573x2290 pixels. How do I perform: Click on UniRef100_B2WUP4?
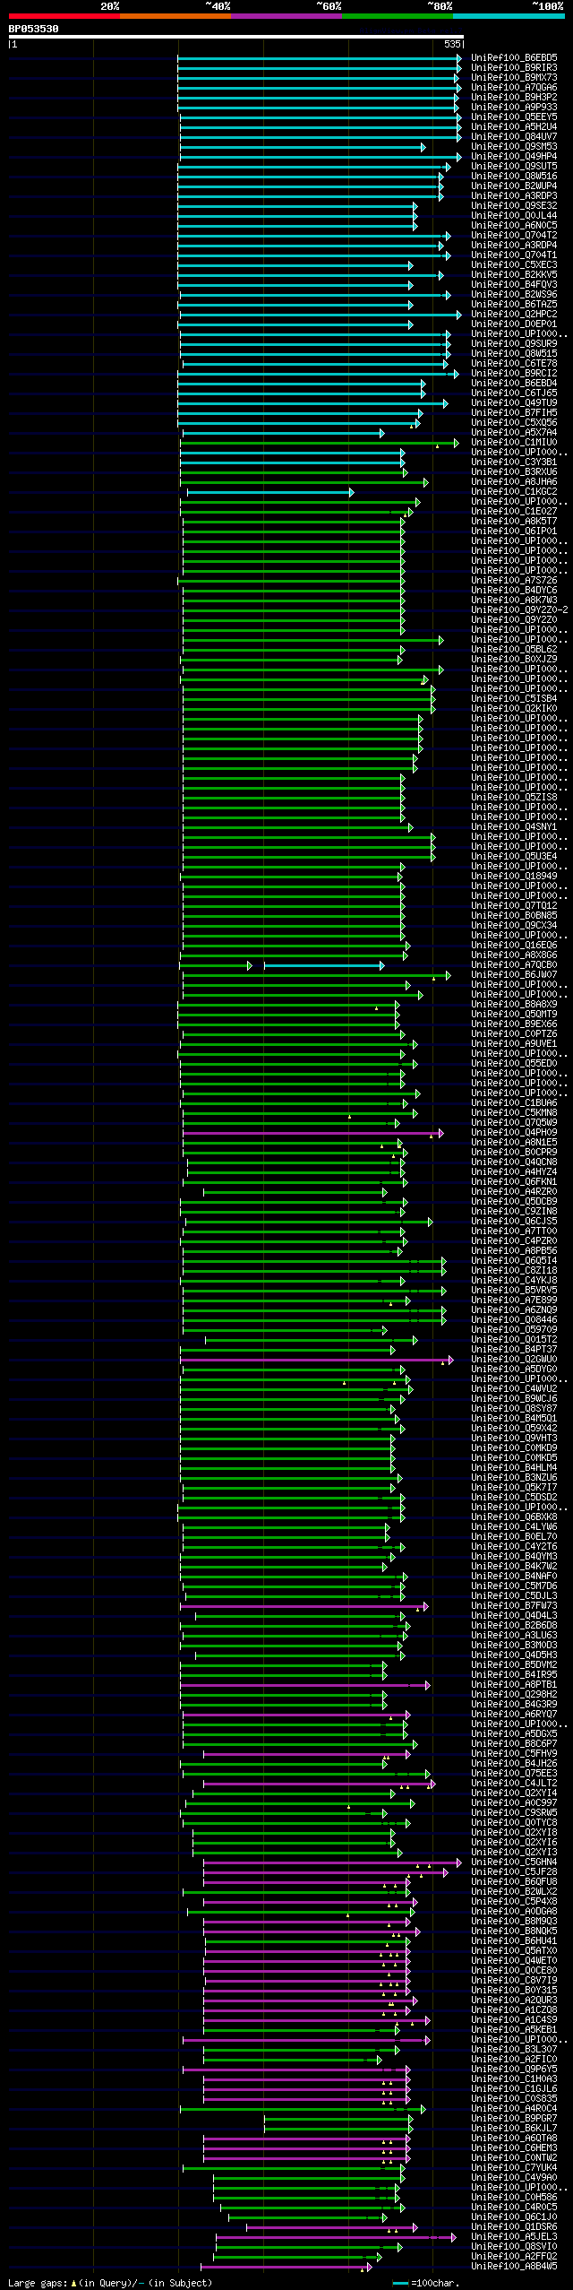tap(514, 186)
